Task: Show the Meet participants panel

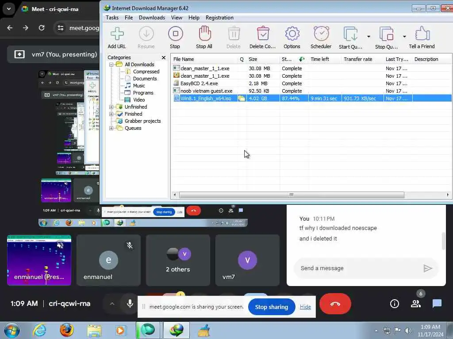Action: [416, 304]
